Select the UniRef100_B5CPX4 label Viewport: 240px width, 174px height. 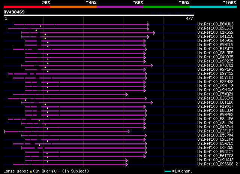(215, 135)
